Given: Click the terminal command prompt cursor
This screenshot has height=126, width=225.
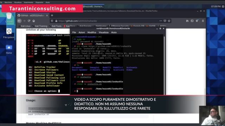Looking at the screenshot, I should tap(77, 91).
